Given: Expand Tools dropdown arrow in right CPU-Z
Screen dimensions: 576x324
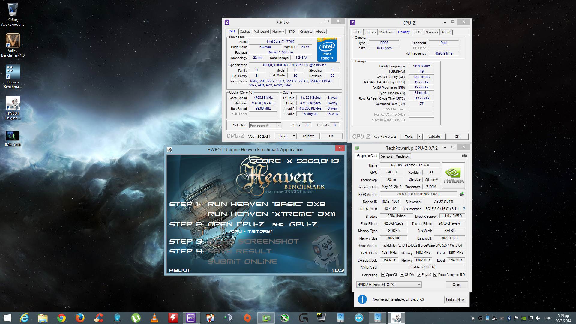Looking at the screenshot, I should (x=420, y=136).
